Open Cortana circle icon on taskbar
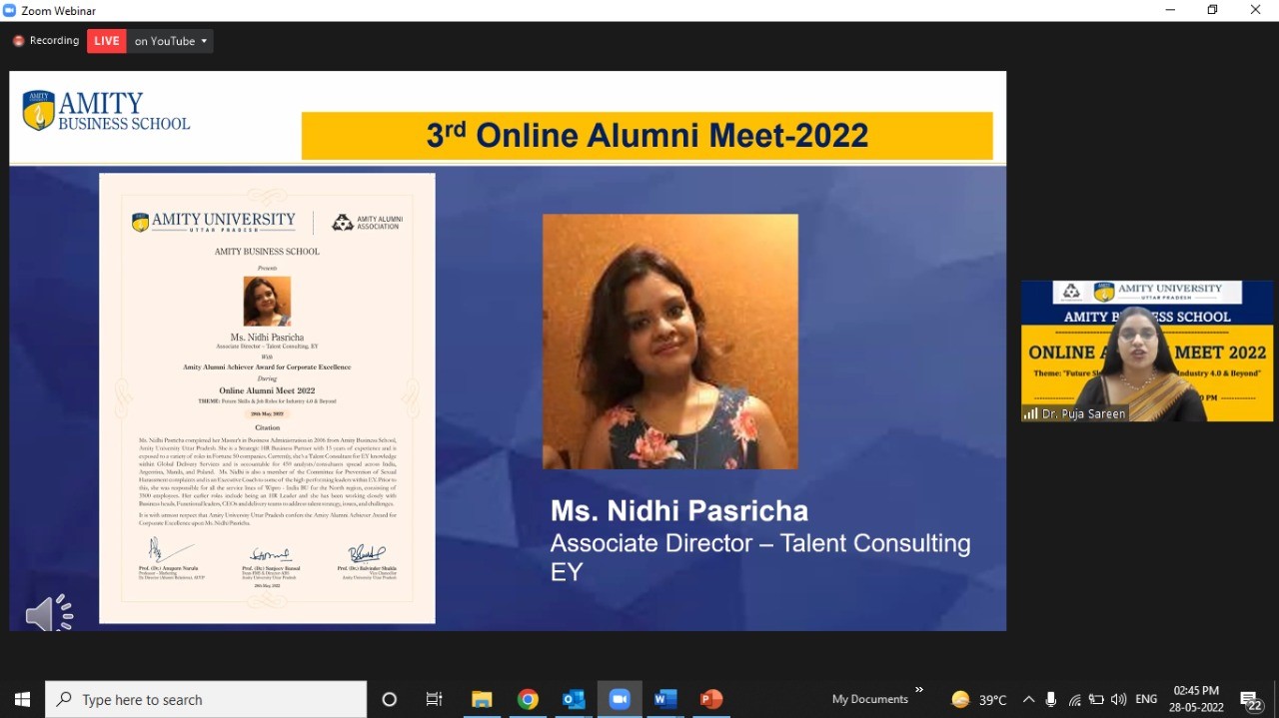1279x718 pixels. (390, 699)
